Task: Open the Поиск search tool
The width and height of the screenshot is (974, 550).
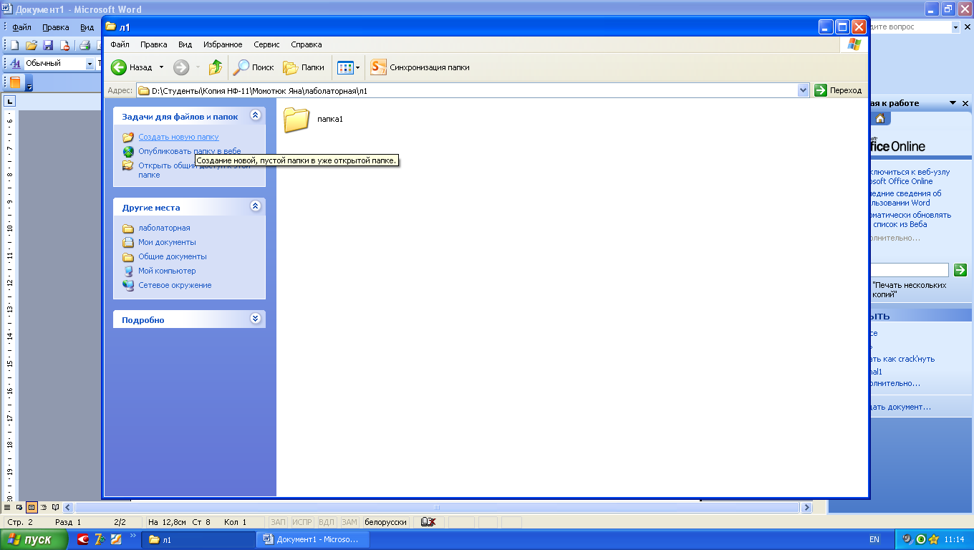Action: point(254,67)
